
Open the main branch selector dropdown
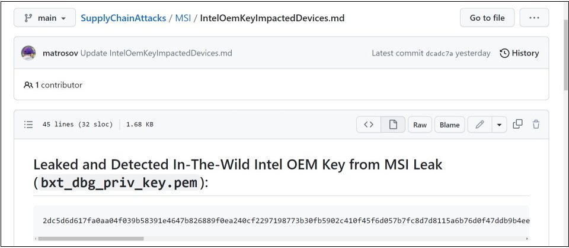[44, 18]
